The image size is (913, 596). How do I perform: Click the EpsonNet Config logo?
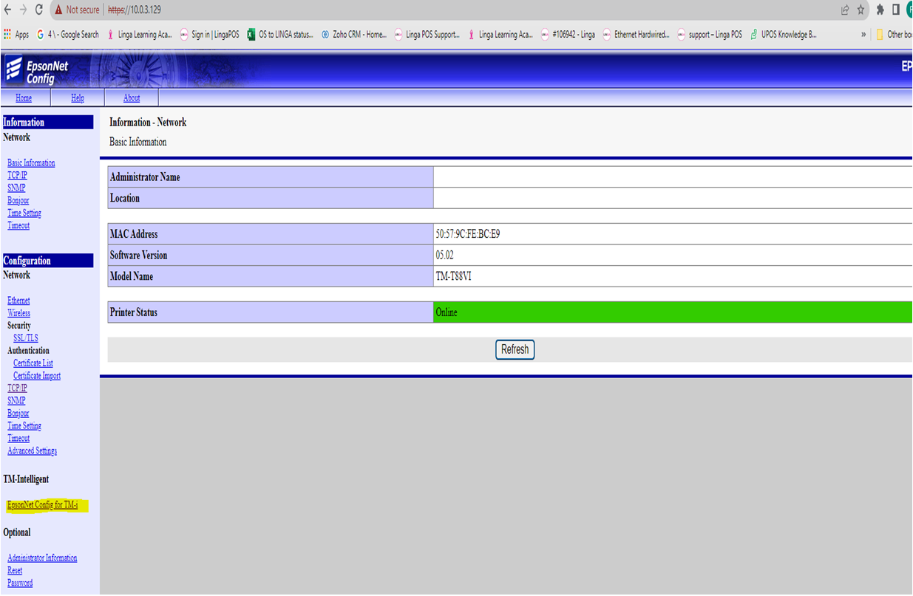[x=37, y=72]
